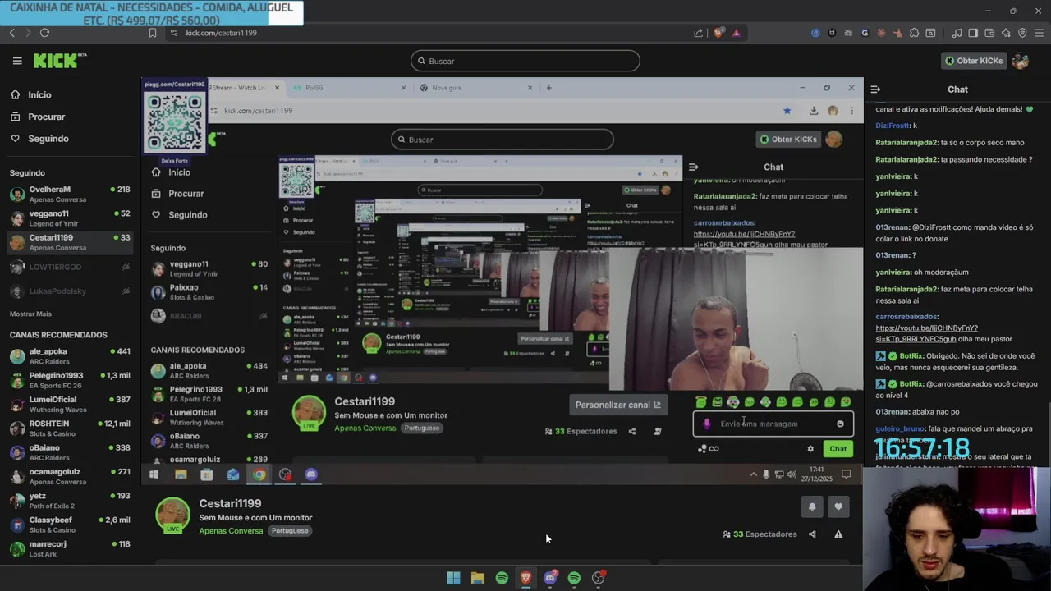
Task: Bookmark this page in the address bar
Action: 153,33
